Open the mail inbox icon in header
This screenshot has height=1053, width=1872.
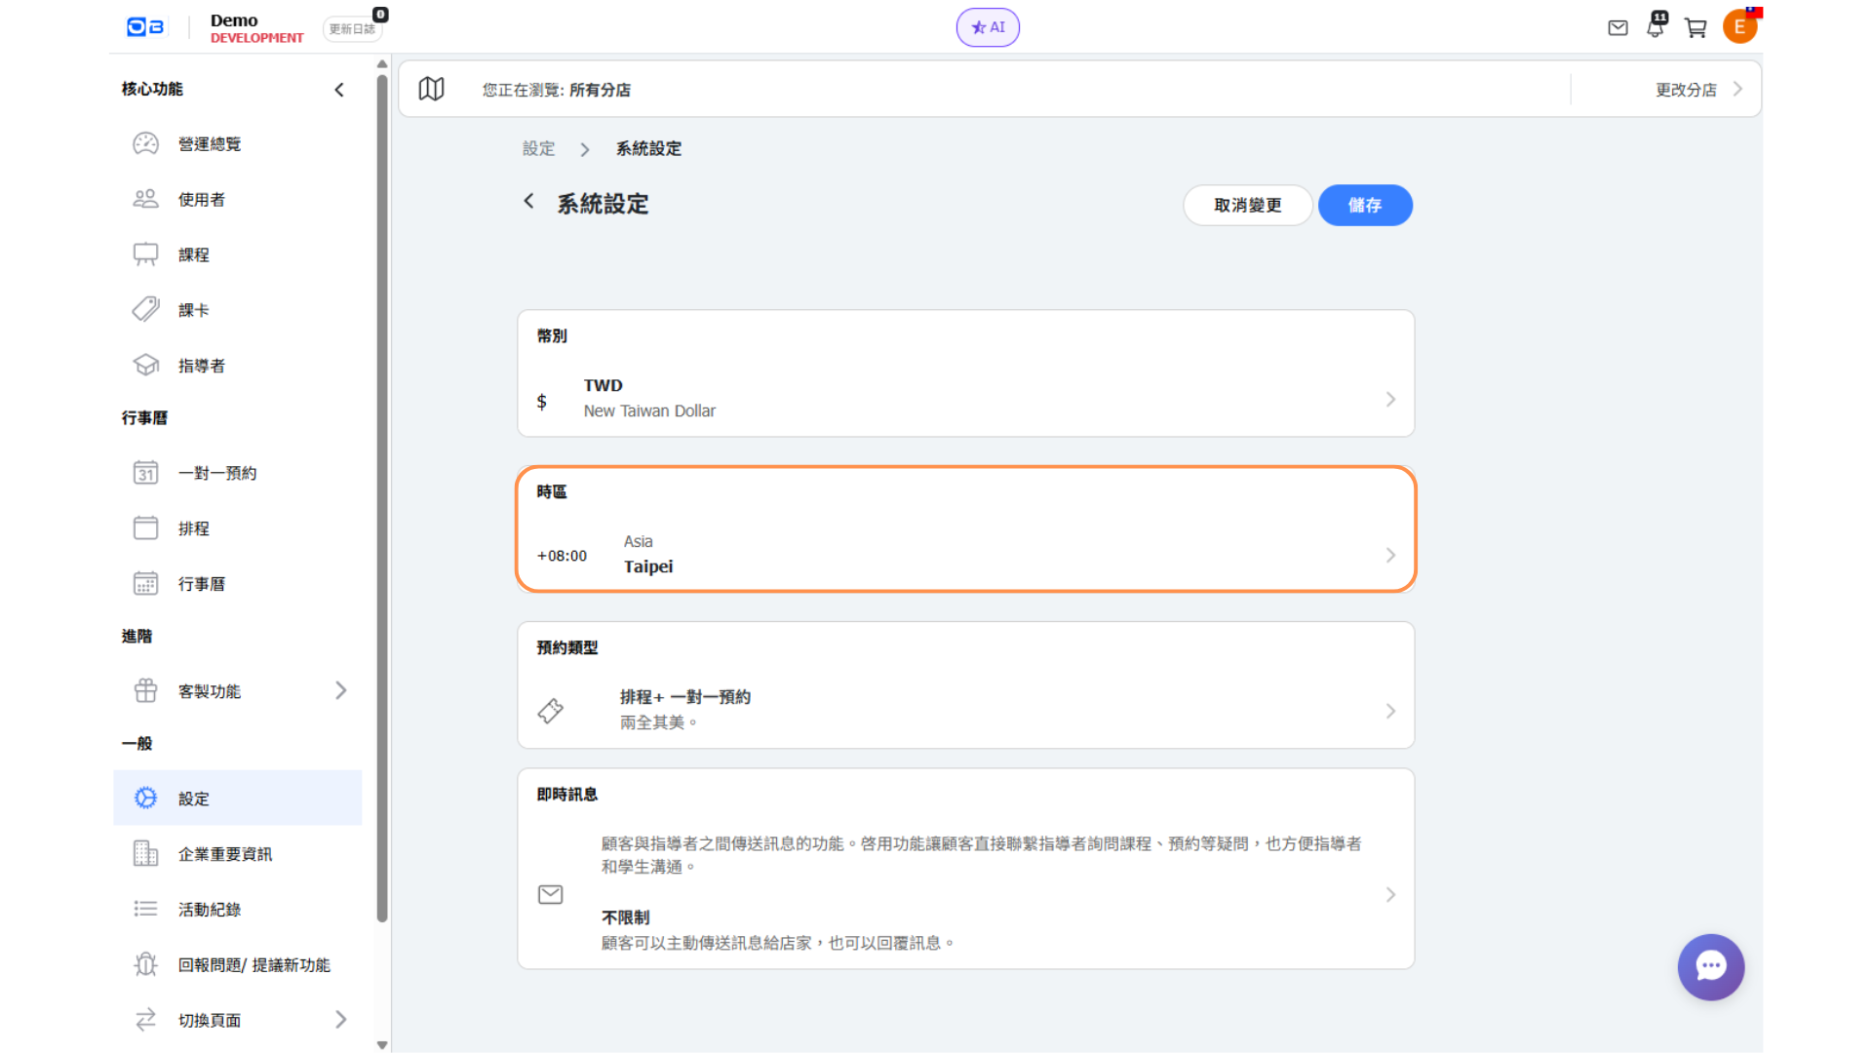coord(1618,28)
